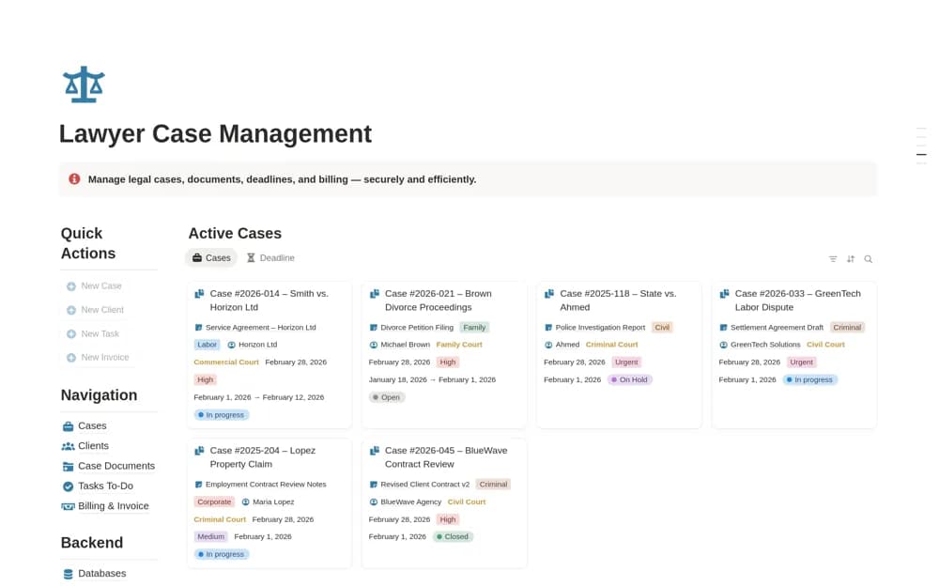Image resolution: width=939 pixels, height=586 pixels.
Task: Open Case #2026-045 BlueWave Contract Review
Action: click(x=446, y=457)
